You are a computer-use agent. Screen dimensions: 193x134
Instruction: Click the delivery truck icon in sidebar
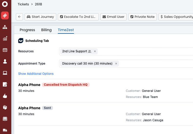pos(5,130)
